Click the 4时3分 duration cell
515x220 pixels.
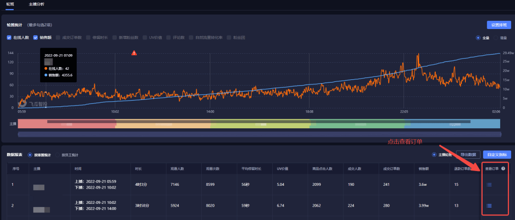tap(141, 185)
